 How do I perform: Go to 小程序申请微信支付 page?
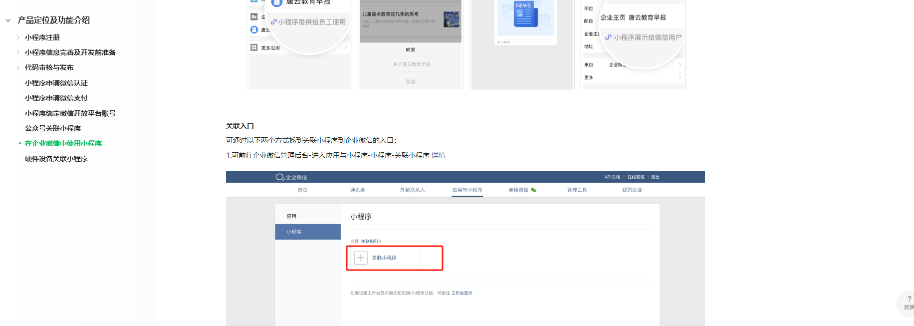coord(56,98)
